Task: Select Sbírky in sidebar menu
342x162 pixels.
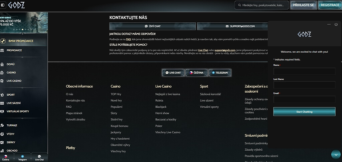Action: pos(11,142)
